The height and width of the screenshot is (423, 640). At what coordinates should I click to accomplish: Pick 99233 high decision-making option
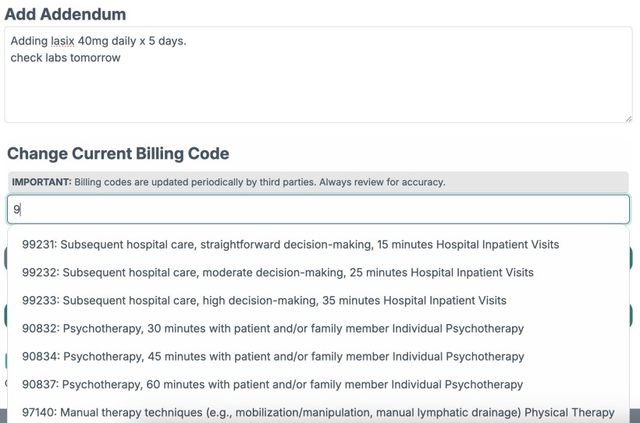[x=264, y=301]
